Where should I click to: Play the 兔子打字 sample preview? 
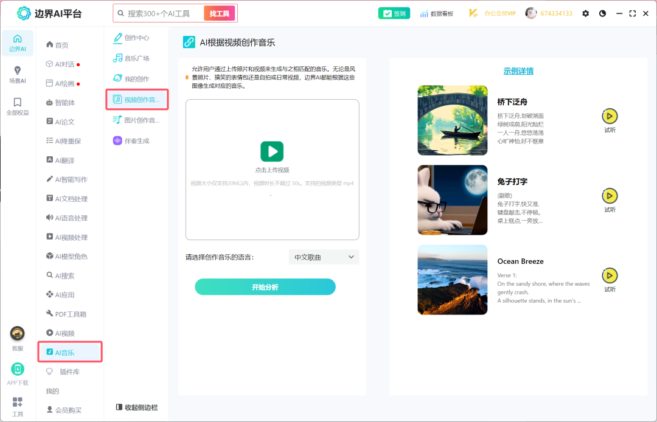coord(610,196)
